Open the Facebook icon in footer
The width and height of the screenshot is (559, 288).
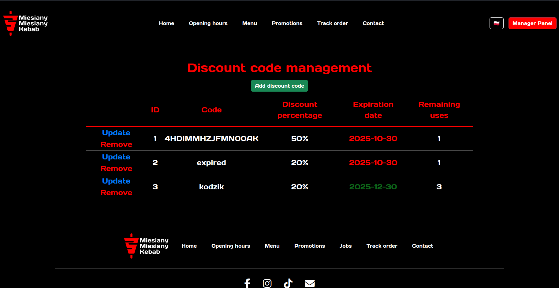pyautogui.click(x=247, y=283)
